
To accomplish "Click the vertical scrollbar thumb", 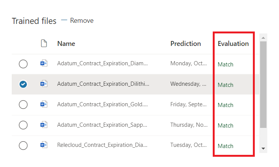I will 263,83.
